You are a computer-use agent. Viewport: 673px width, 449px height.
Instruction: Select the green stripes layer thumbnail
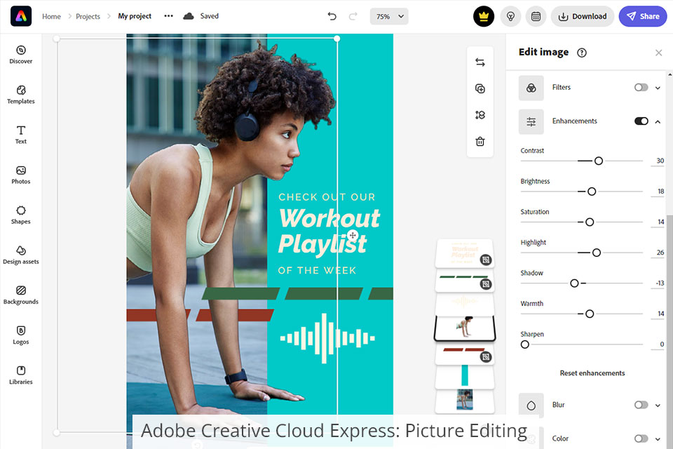(464, 281)
